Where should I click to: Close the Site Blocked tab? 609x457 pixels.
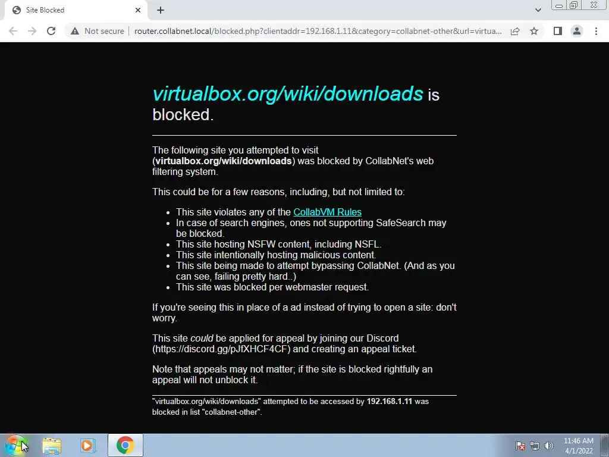pos(138,10)
